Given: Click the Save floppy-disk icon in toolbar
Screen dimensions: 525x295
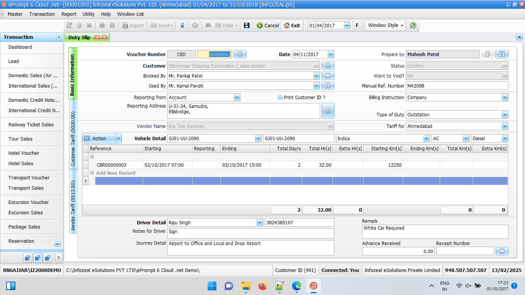Looking at the screenshot, I should click(247, 25).
